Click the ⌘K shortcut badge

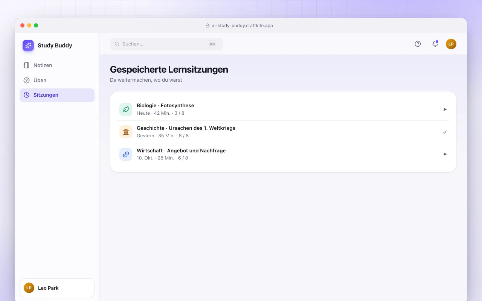pyautogui.click(x=212, y=44)
